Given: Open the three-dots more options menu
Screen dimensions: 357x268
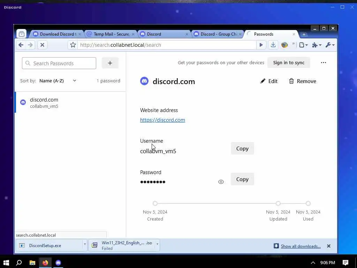Looking at the screenshot, I should tap(323, 62).
